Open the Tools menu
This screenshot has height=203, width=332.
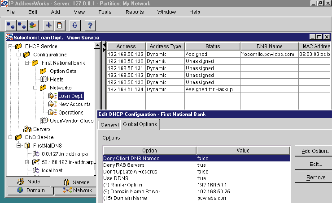(x=105, y=12)
